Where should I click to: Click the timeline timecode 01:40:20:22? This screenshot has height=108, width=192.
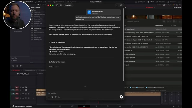23,74
